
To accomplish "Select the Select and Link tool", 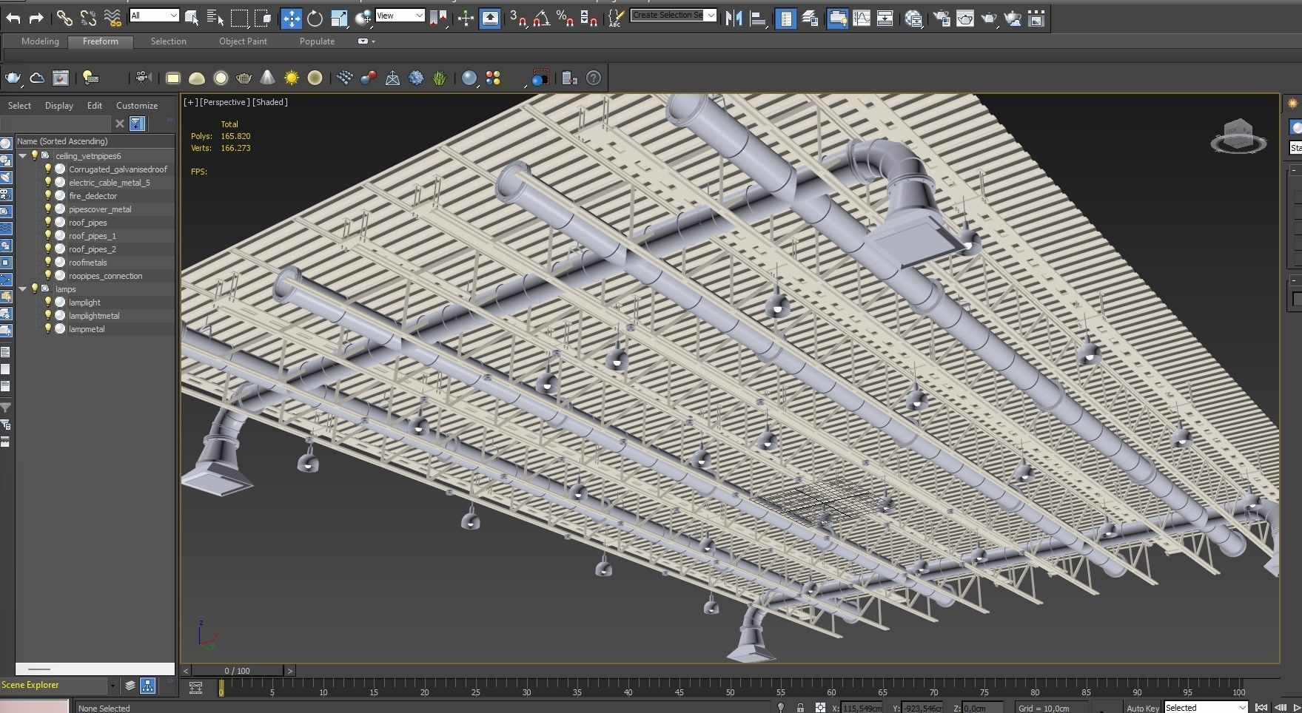I will 64,18.
